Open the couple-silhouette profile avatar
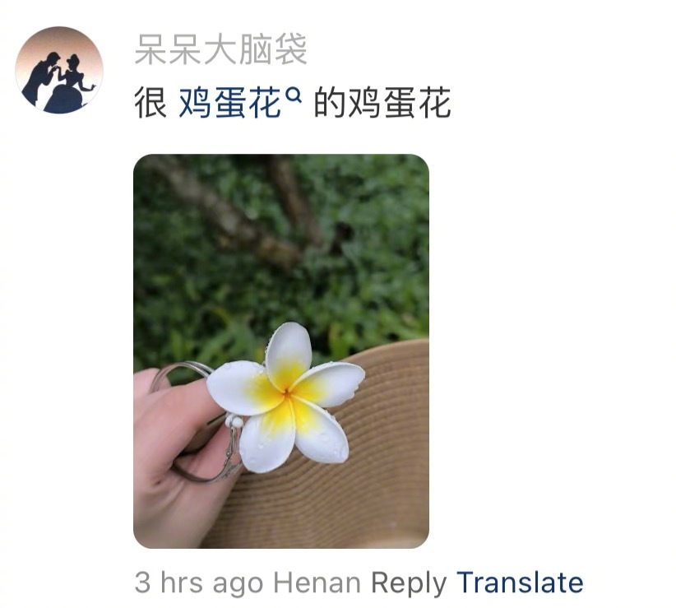The height and width of the screenshot is (608, 676). (x=59, y=70)
